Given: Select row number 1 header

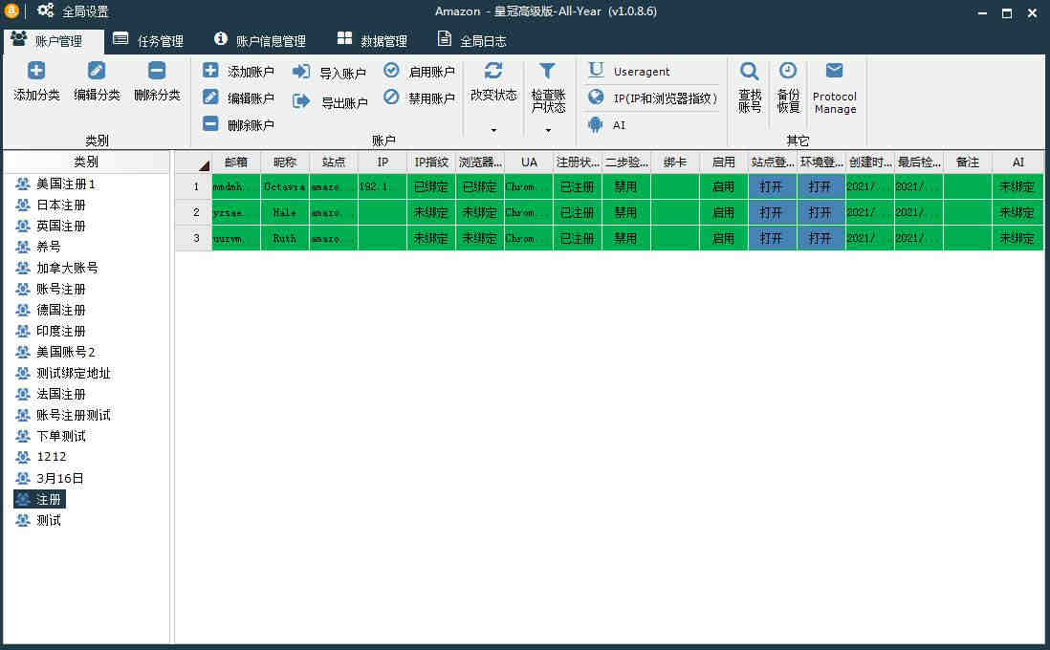Looking at the screenshot, I should (193, 186).
